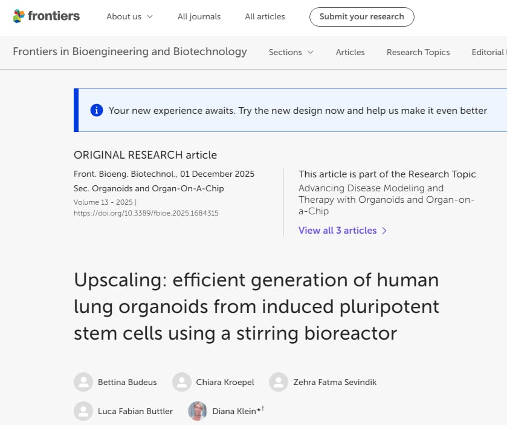Screen dimensions: 507x425
Task: Click arrow icon next to View all 3 articles
Action: (x=384, y=231)
